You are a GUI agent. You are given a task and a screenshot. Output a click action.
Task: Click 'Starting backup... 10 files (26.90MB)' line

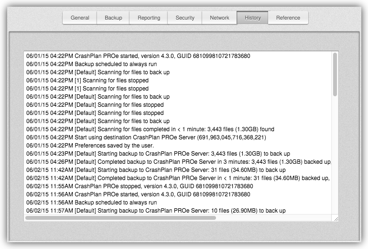pos(156,211)
